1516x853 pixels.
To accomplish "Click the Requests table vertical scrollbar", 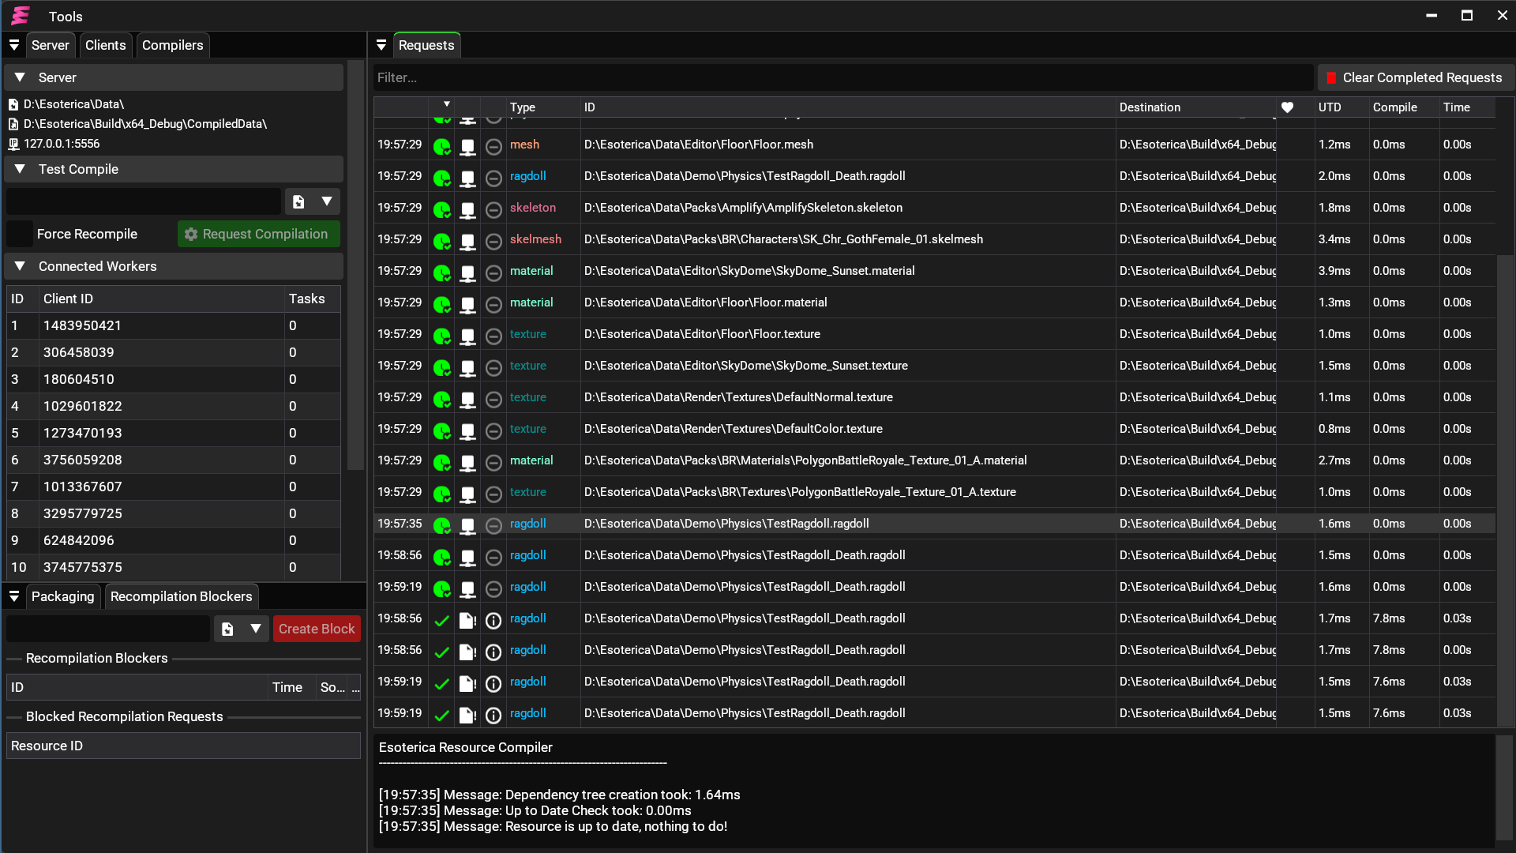I will click(1505, 490).
